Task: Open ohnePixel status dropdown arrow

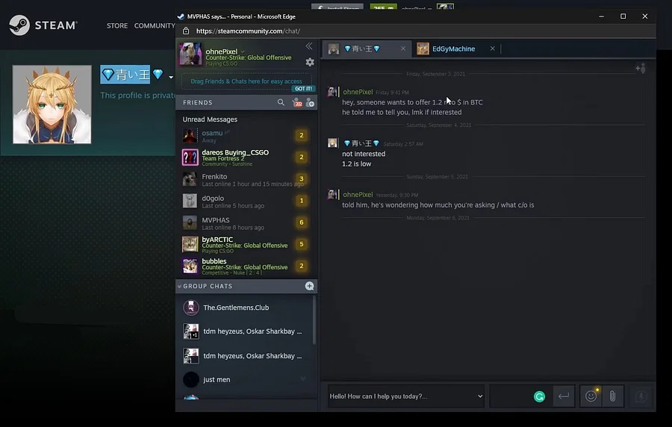Action: pos(243,52)
